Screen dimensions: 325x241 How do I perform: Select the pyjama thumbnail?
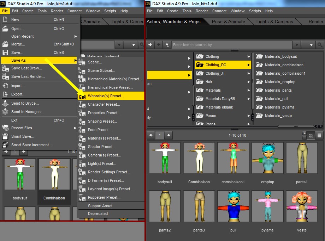point(267,206)
